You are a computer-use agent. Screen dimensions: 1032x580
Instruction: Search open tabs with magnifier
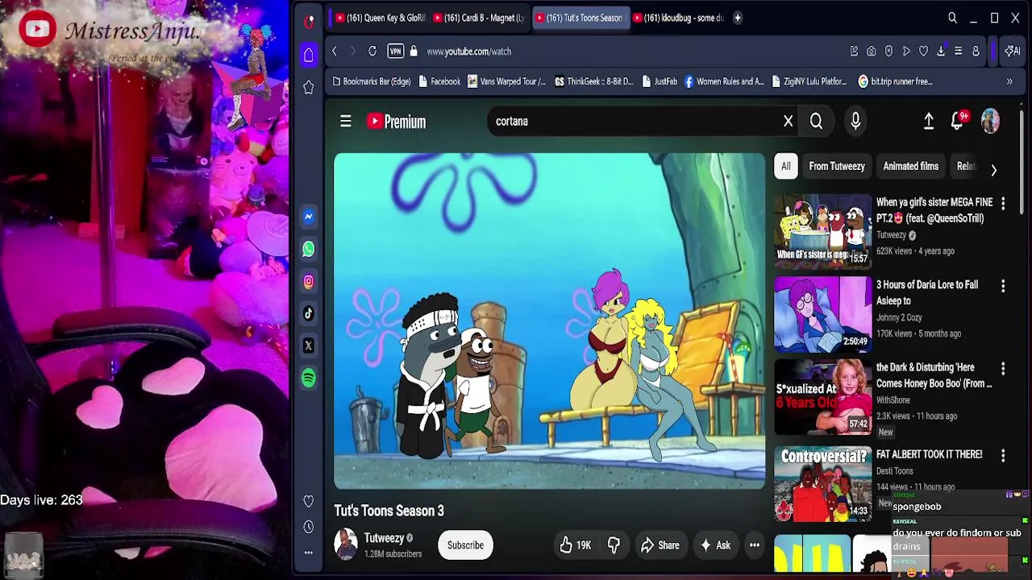point(952,18)
